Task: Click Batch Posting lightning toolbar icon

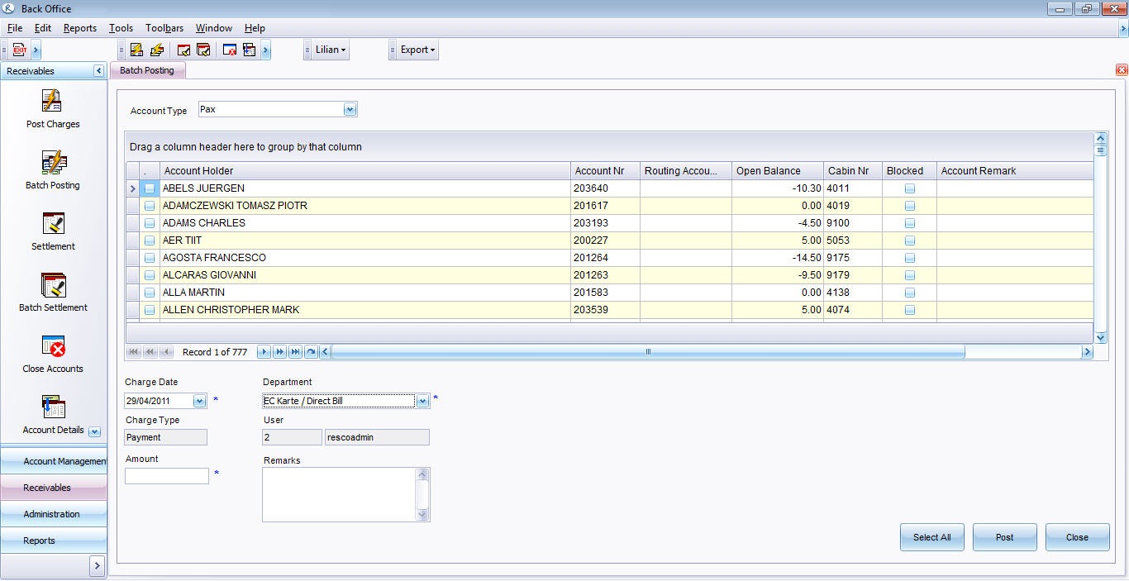Action: point(156,50)
